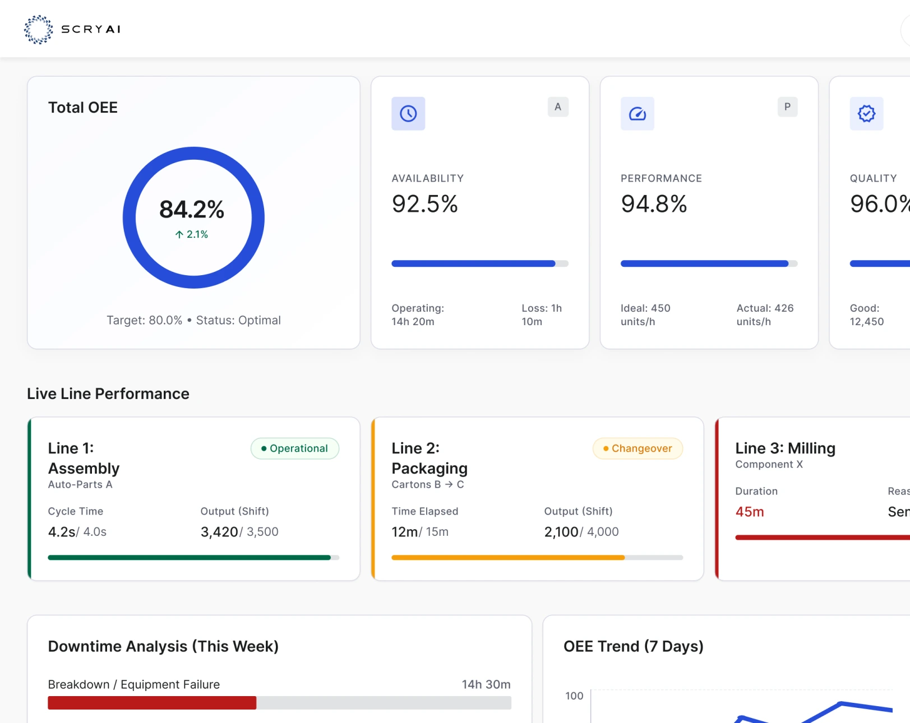Open the Line 1: Assembly card title
The height and width of the screenshot is (723, 910).
pyautogui.click(x=84, y=458)
